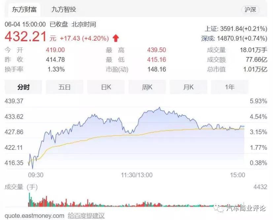Click the 15:00 closing time marker
Image resolution: width=273 pixels, height=220 pixels.
pyautogui.click(x=238, y=175)
